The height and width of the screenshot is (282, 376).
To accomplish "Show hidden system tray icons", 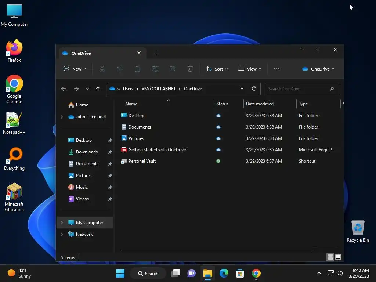I will click(319, 273).
